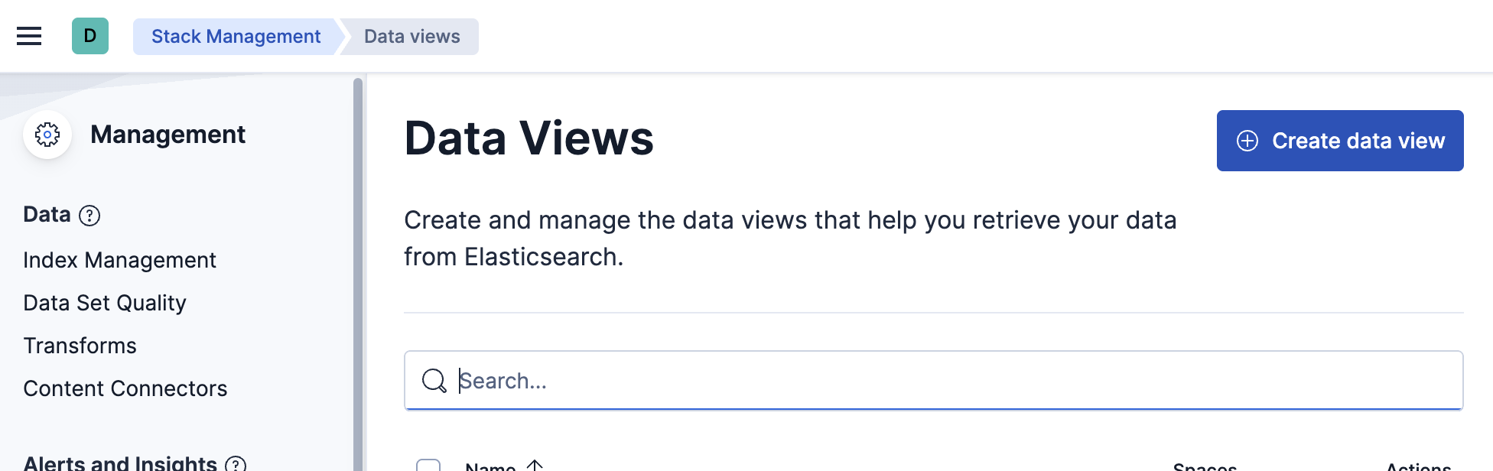
Task: Click the sidebar vertical scrollbar
Action: 357,268
